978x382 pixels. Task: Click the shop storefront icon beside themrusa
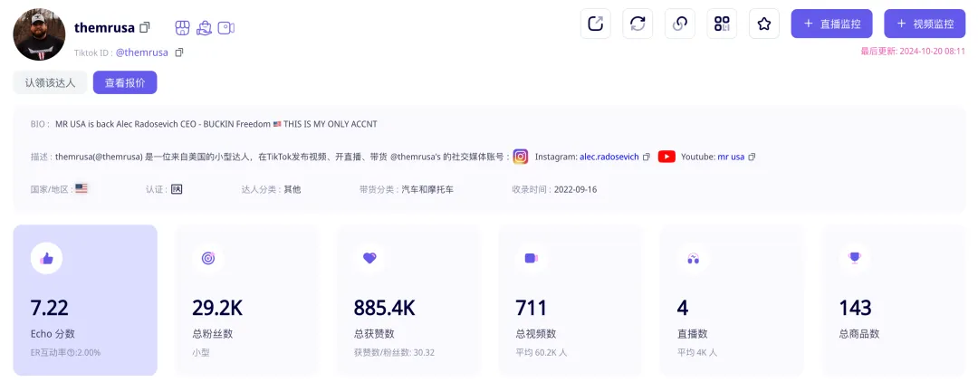click(182, 28)
